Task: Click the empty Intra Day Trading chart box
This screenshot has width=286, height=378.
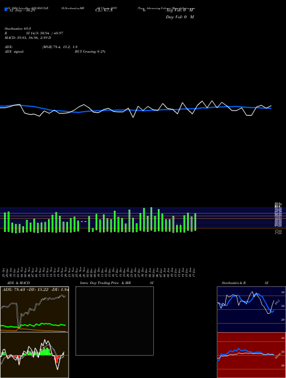Action: tap(114, 321)
